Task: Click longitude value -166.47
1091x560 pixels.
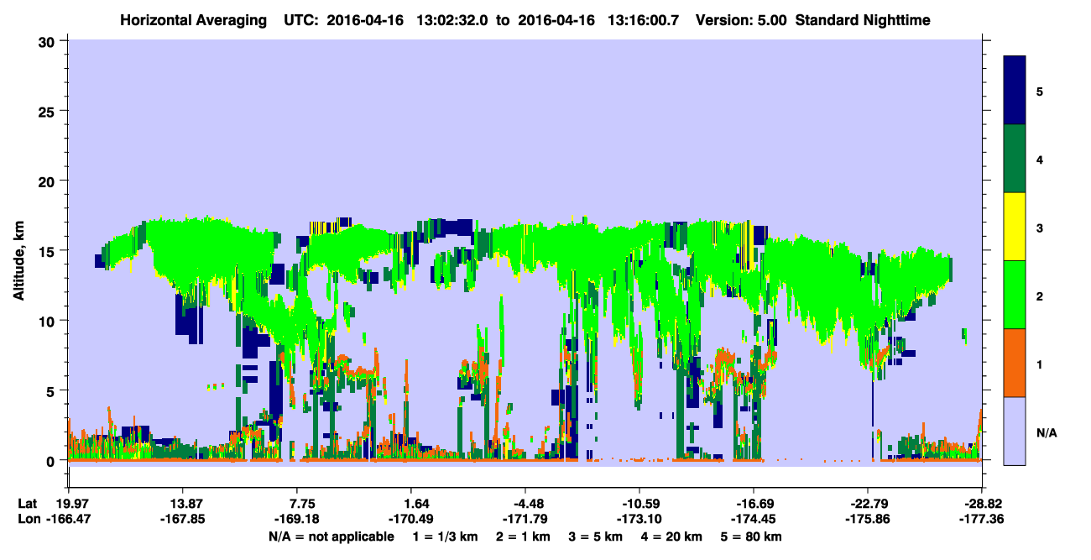Action: pos(69,520)
